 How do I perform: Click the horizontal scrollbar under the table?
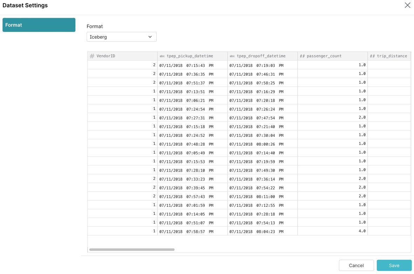(x=132, y=250)
